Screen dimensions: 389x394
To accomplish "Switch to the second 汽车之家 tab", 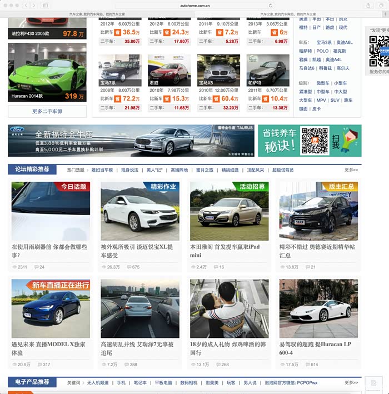I will tap(288, 14).
